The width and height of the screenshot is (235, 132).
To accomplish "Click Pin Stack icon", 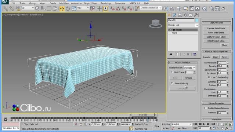I will pyautogui.click(x=171, y=54).
